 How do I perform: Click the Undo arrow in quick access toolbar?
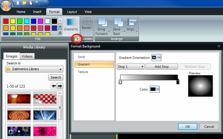coord(38,3)
